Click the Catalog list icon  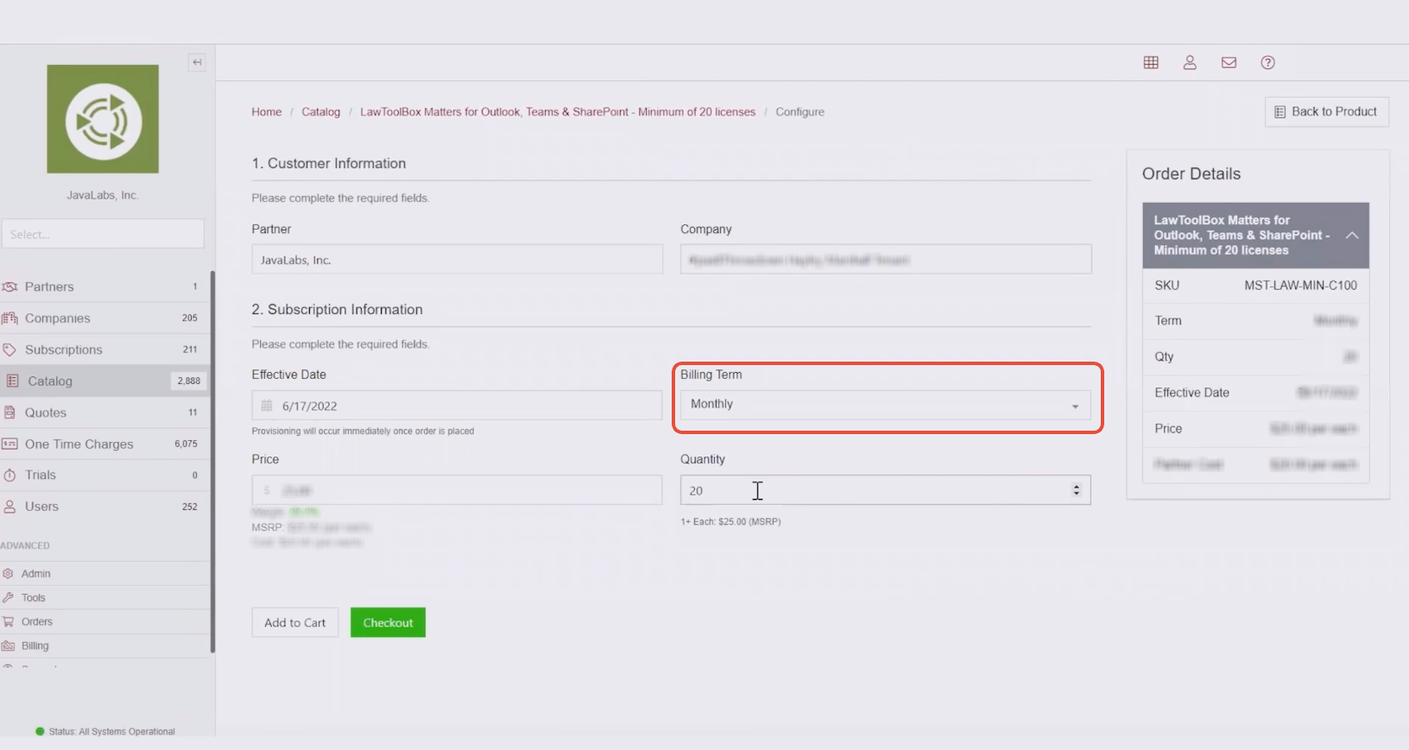pos(12,381)
